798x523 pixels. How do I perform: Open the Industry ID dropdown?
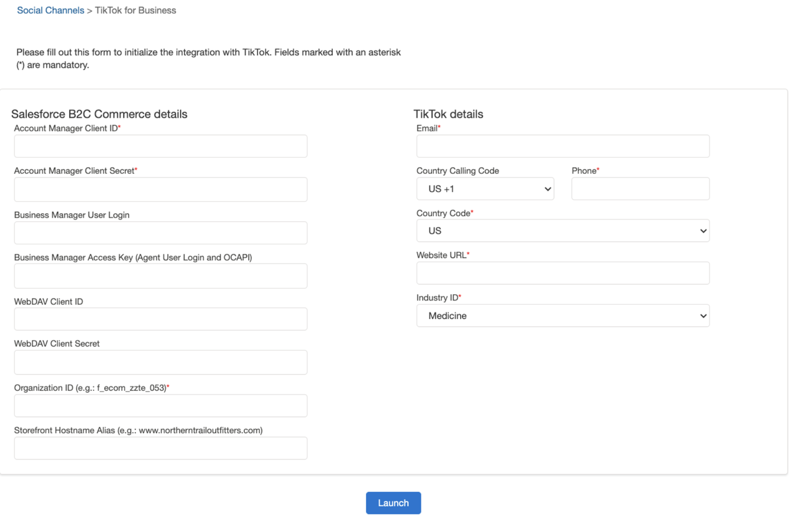coord(562,316)
